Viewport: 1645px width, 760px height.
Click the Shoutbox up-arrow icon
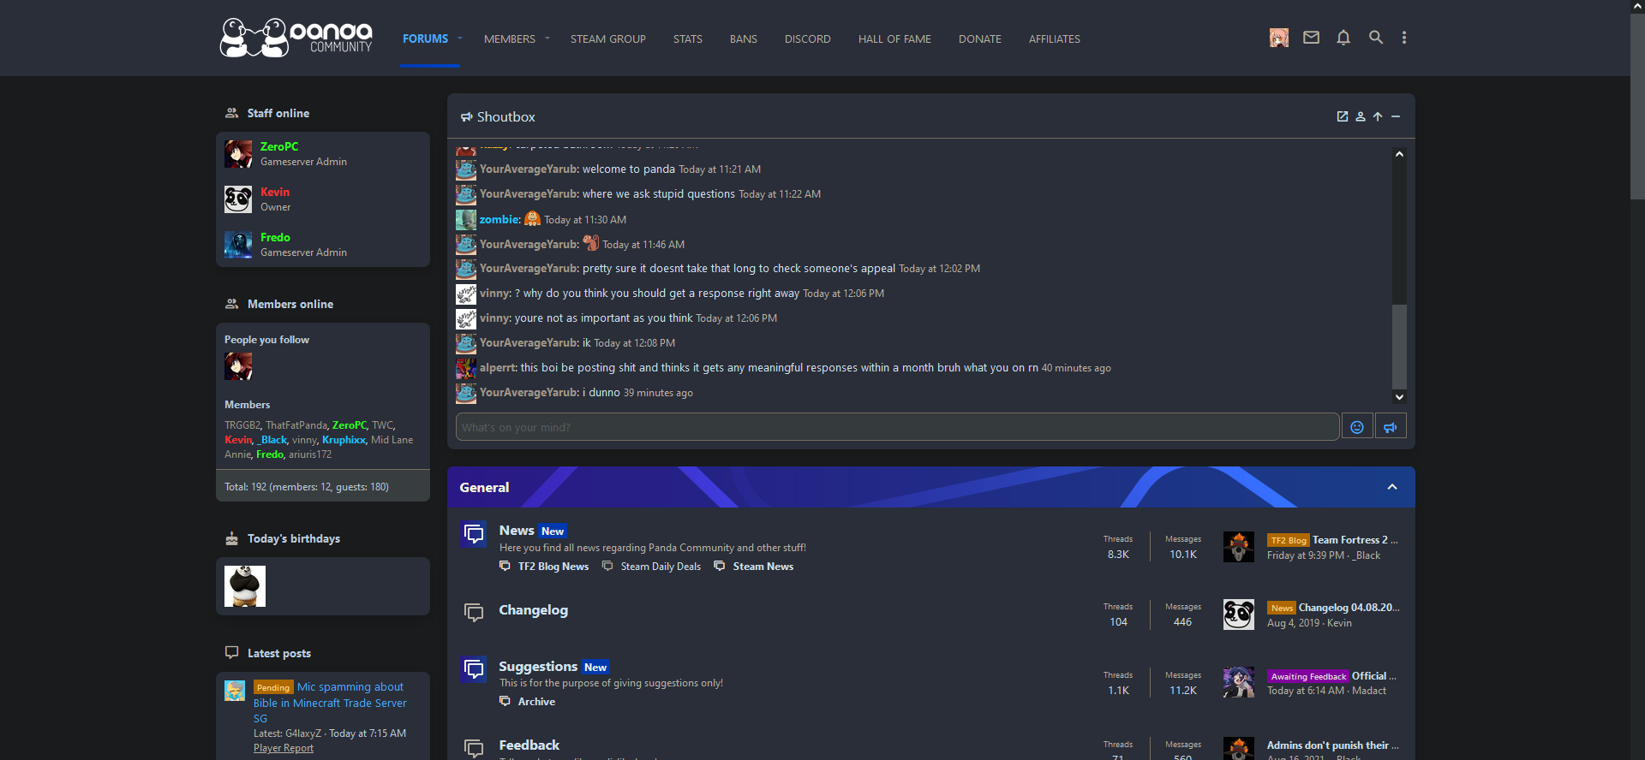[x=1378, y=116]
